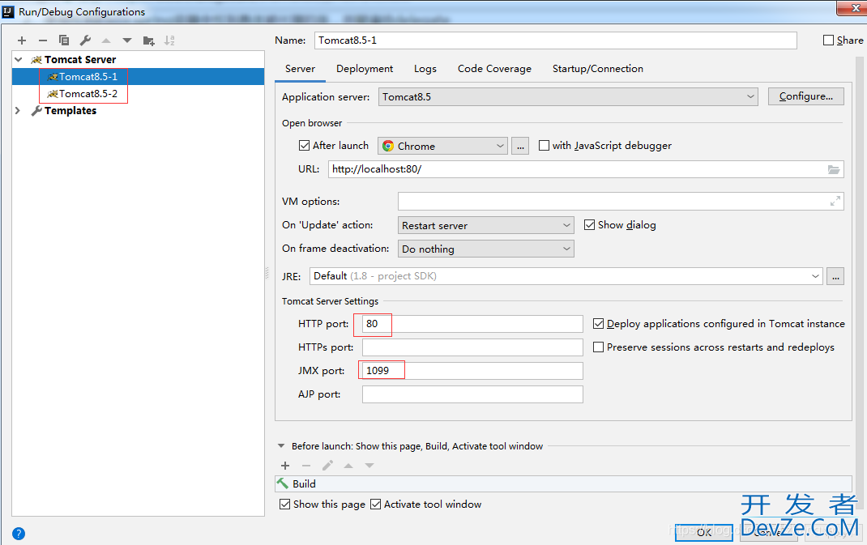867x545 pixels.
Task: Remove selected configuration with minus icon
Action: tap(43, 40)
